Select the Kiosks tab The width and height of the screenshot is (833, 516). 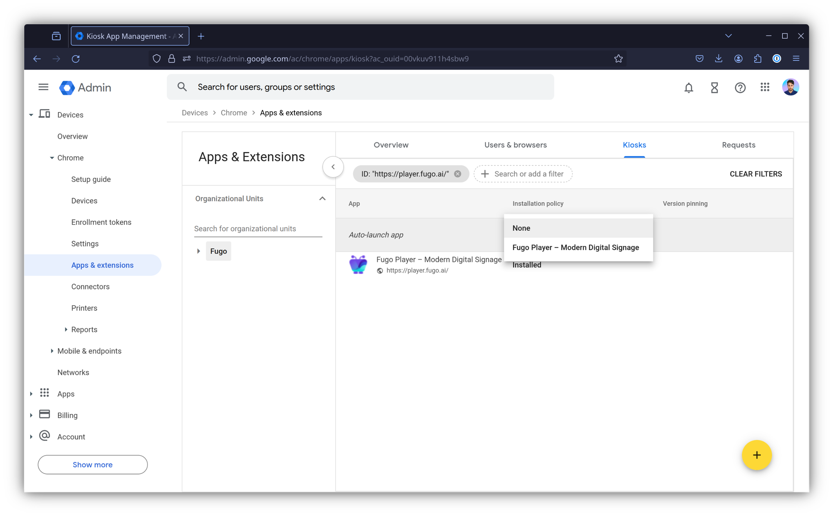pyautogui.click(x=634, y=145)
